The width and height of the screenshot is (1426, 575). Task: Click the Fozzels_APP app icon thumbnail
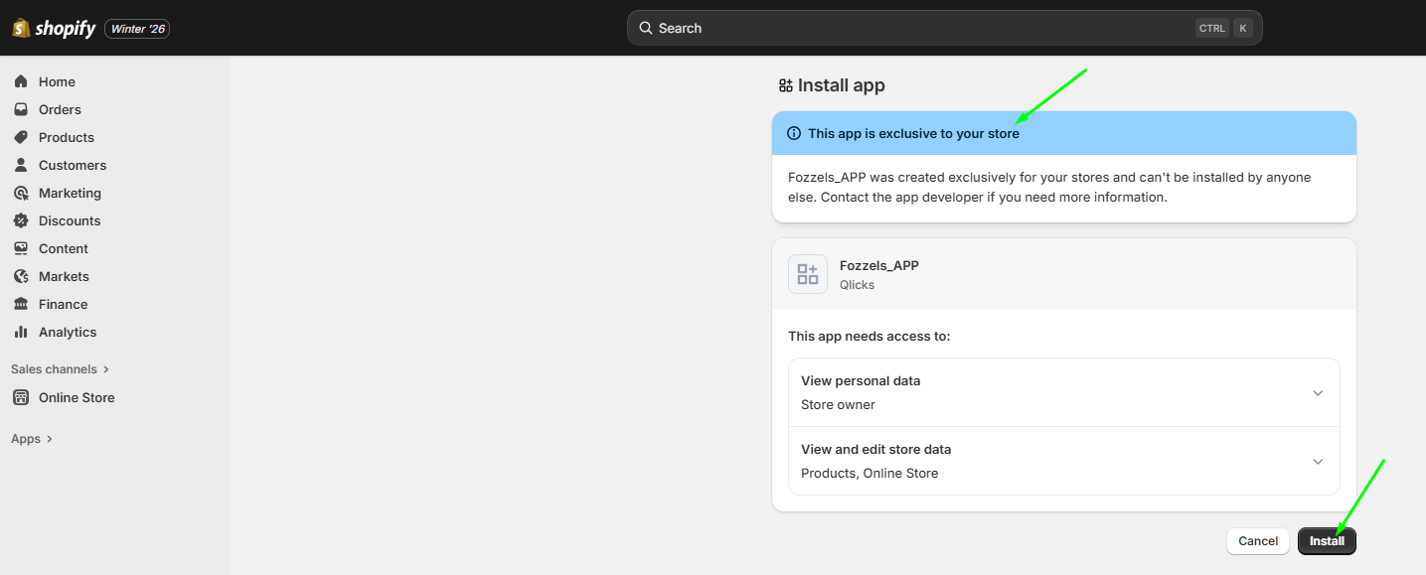click(x=808, y=274)
